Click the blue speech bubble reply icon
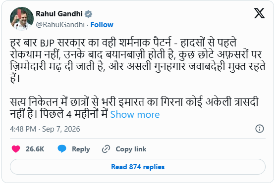The width and height of the screenshot is (278, 188). click(62, 149)
